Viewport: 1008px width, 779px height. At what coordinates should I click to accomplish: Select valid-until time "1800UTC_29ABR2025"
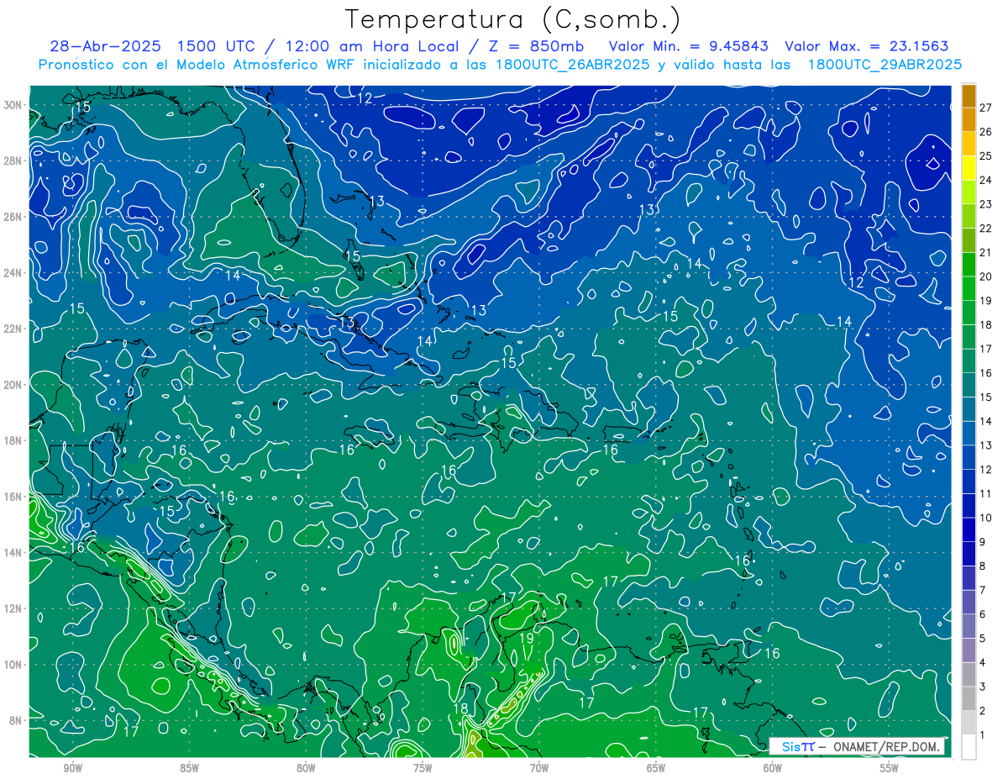(x=885, y=65)
